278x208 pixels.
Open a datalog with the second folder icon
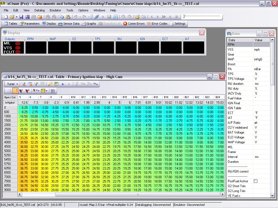(x=137, y=17)
